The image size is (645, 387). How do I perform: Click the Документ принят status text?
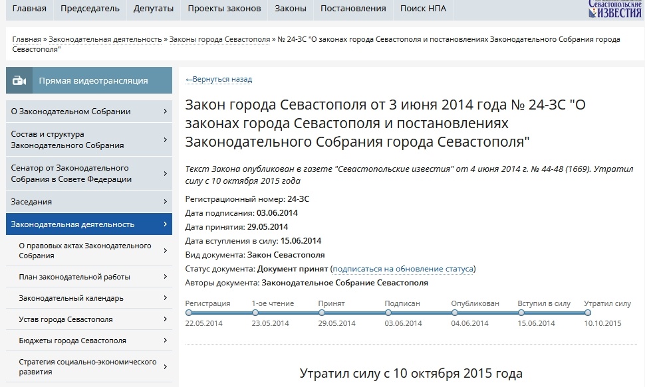point(293,269)
